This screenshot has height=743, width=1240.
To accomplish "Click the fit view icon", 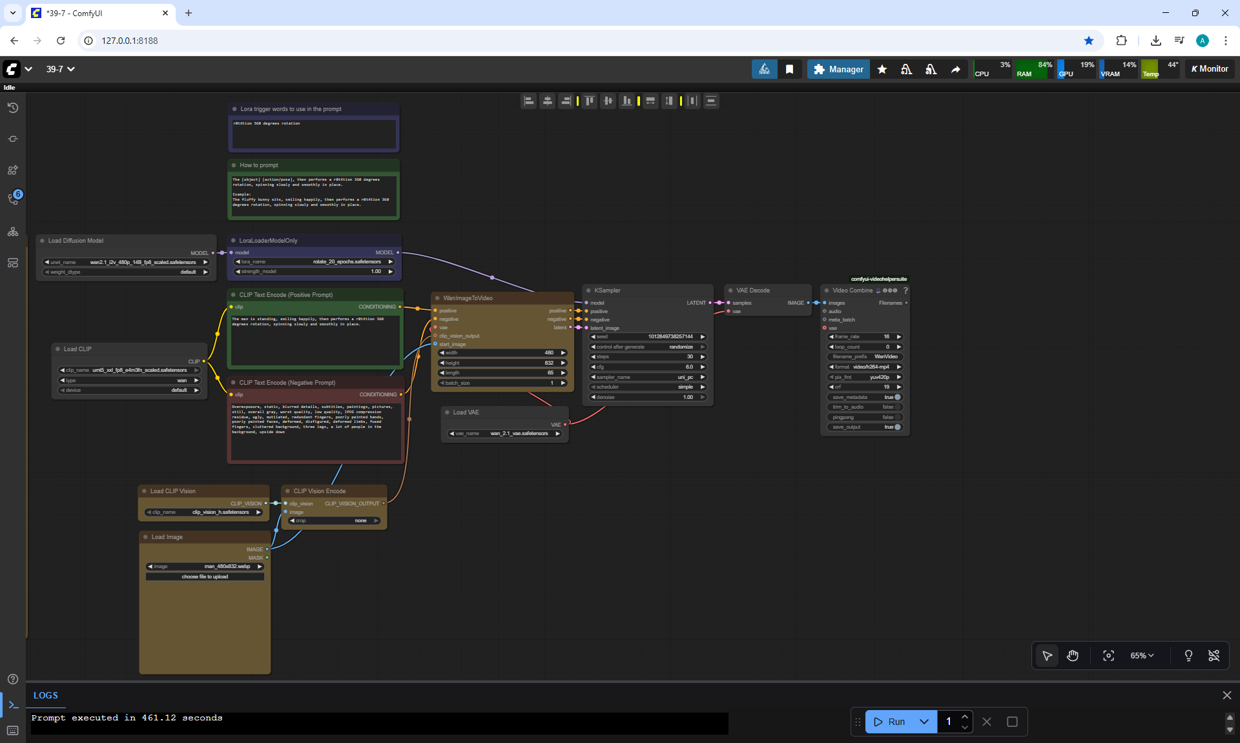I will coord(1108,656).
